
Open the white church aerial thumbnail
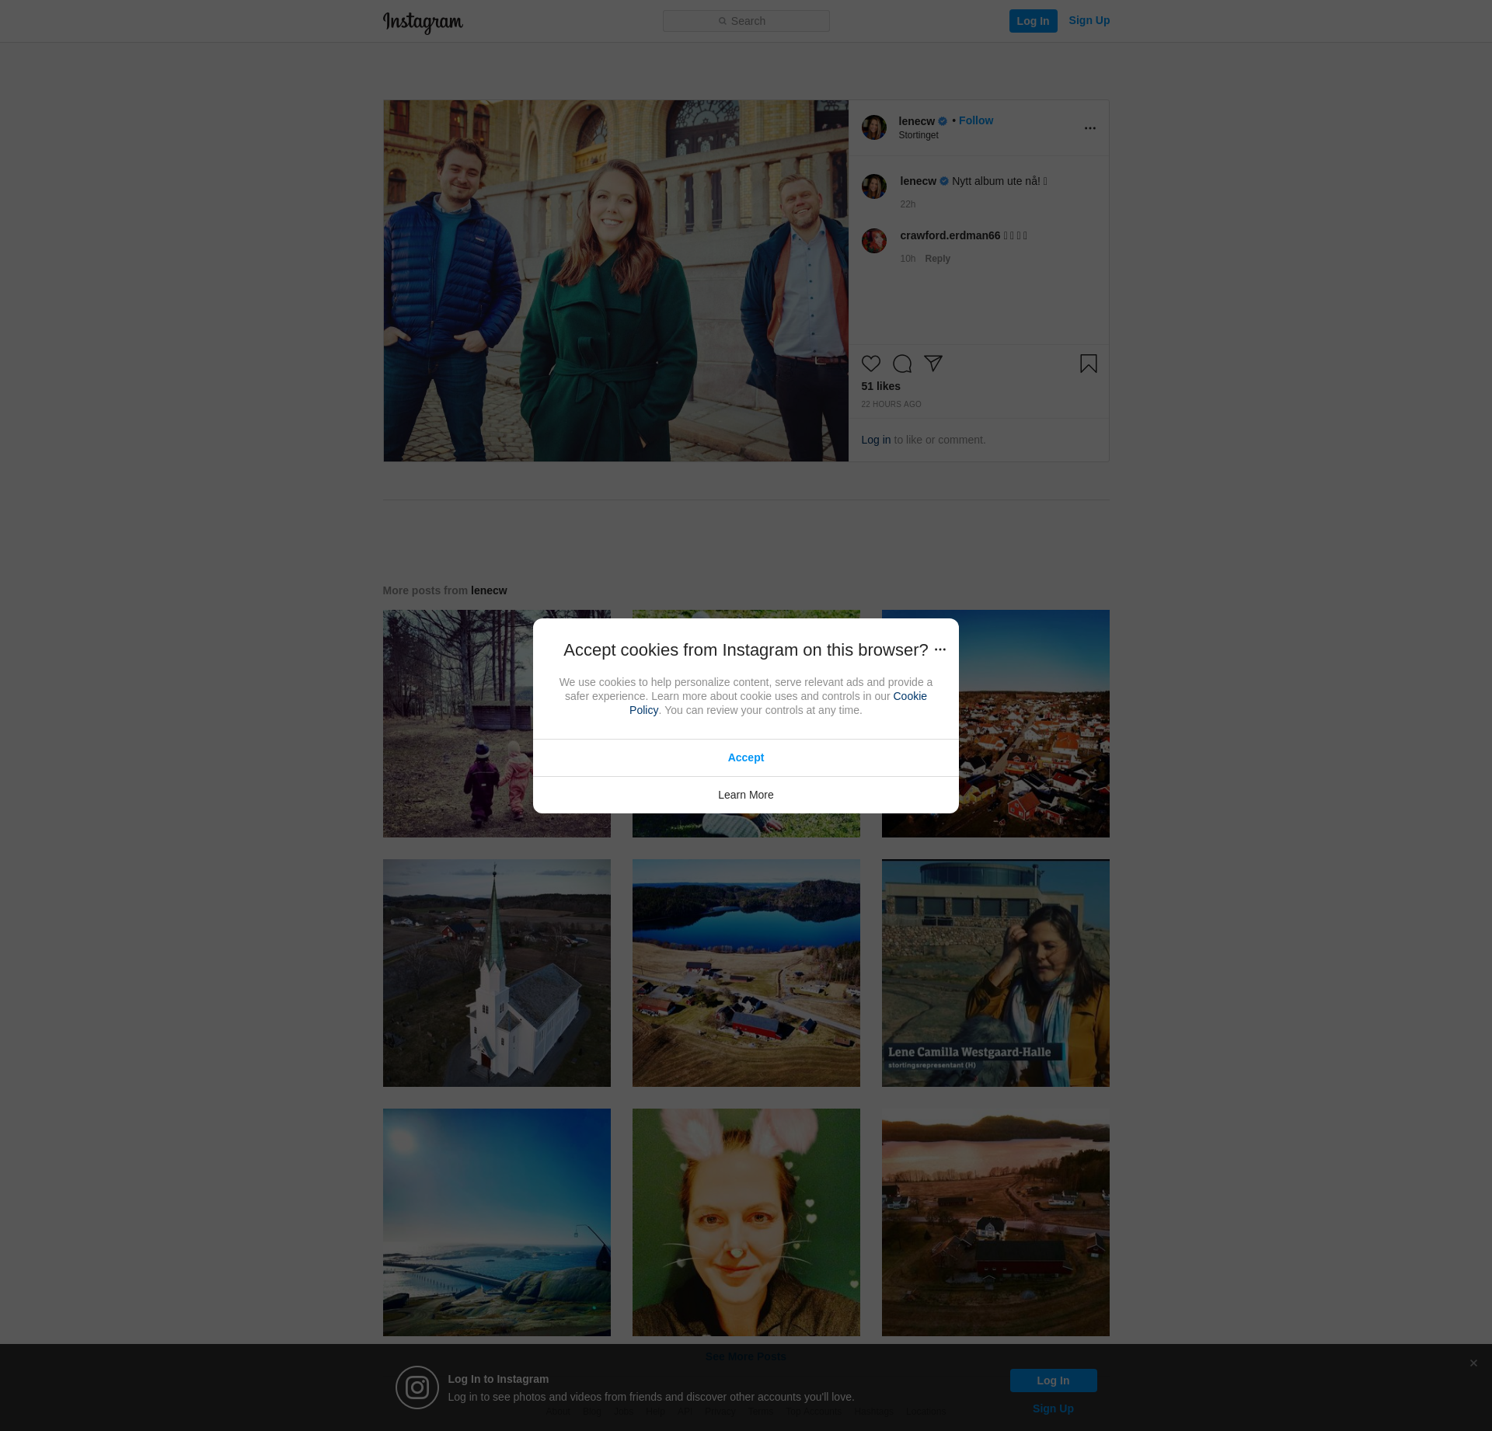[x=497, y=973]
